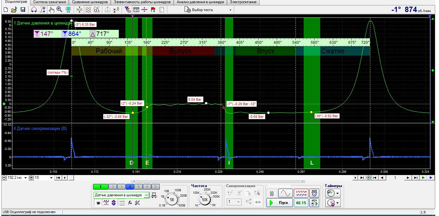The image size is (439, 216).
Task: Click the teal fit-to-screen toolbar icon
Action: pos(68,10)
